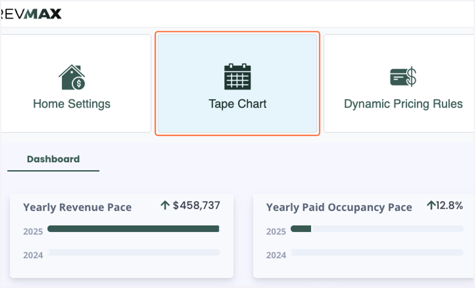Viewport: 475px width, 288px height.
Task: Switch to the Dashboard tab
Action: point(53,159)
